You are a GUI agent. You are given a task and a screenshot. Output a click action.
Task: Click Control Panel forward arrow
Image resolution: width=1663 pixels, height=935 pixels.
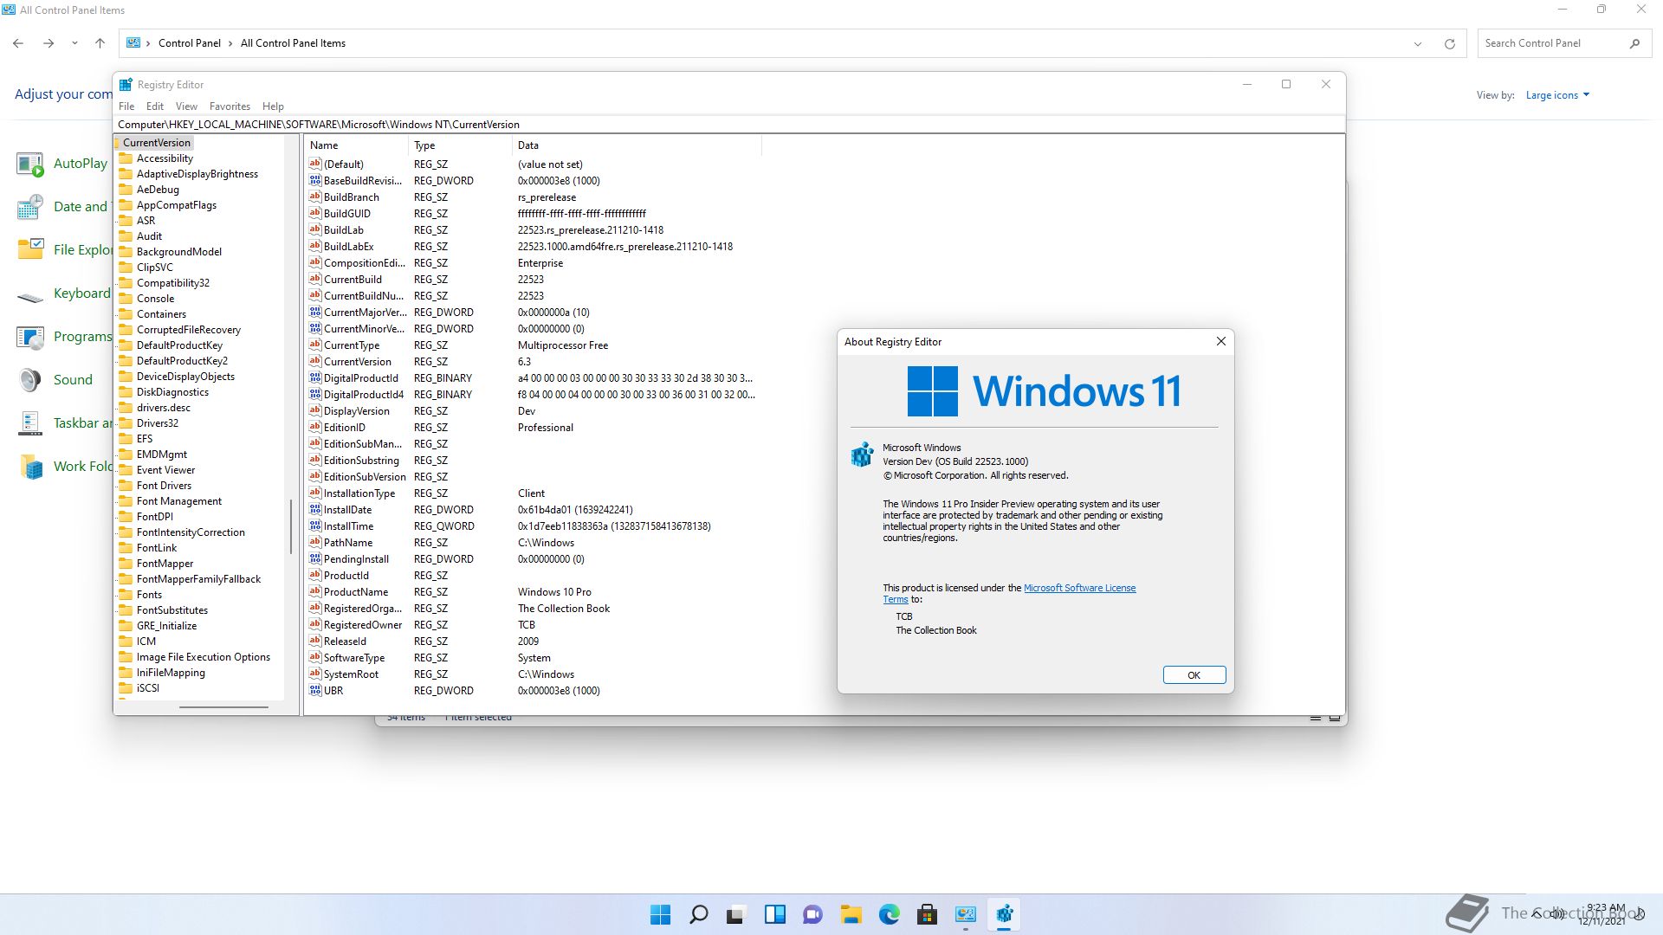49,43
